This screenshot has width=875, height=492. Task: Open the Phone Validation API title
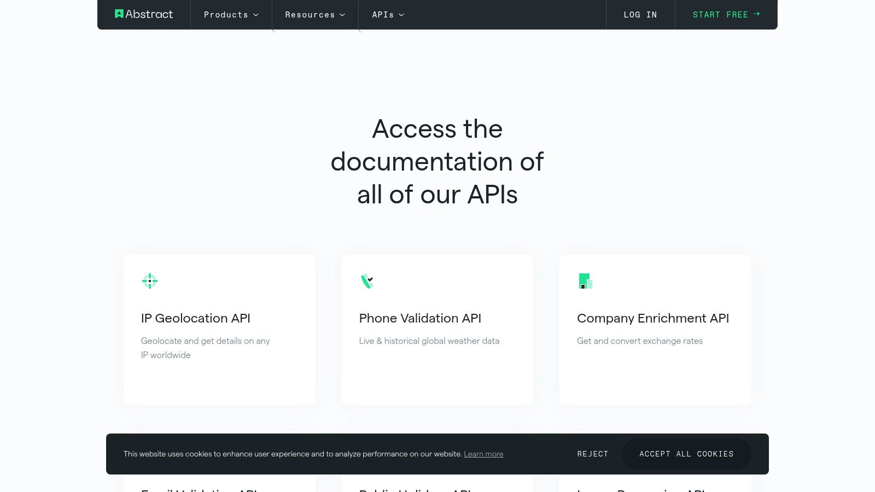pos(420,318)
